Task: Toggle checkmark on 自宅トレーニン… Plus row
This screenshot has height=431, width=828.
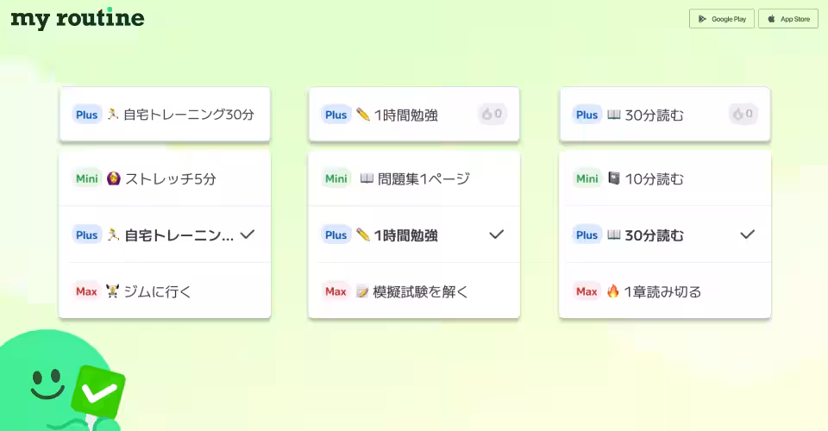Action: 248,234
